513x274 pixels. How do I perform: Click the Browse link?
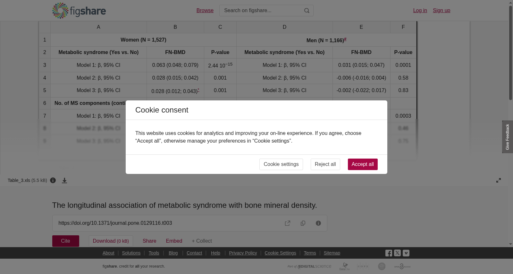pos(205,11)
